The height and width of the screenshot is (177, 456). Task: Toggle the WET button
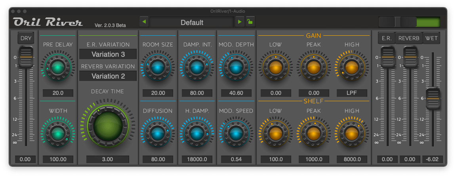click(431, 38)
